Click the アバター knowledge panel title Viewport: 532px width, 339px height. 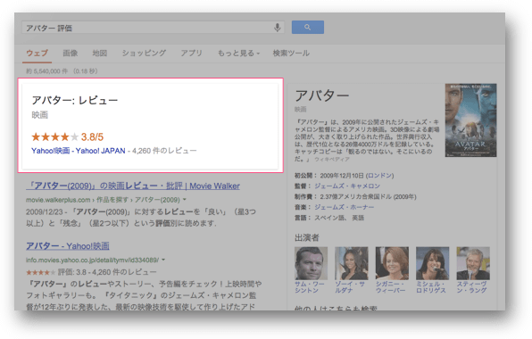click(x=321, y=95)
